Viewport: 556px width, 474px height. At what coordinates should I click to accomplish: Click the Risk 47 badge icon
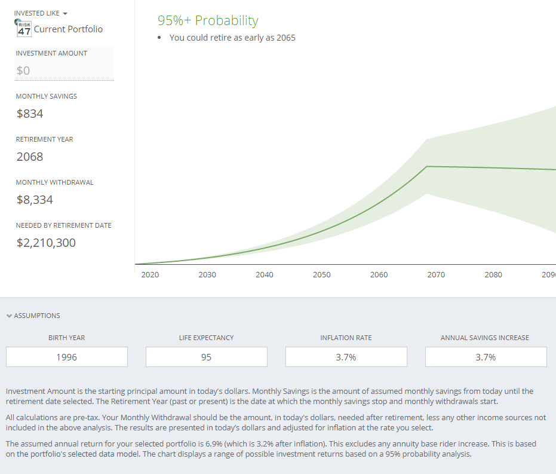point(23,28)
